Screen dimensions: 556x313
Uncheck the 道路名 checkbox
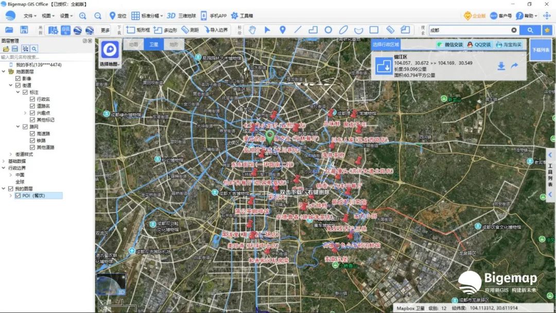click(32, 106)
